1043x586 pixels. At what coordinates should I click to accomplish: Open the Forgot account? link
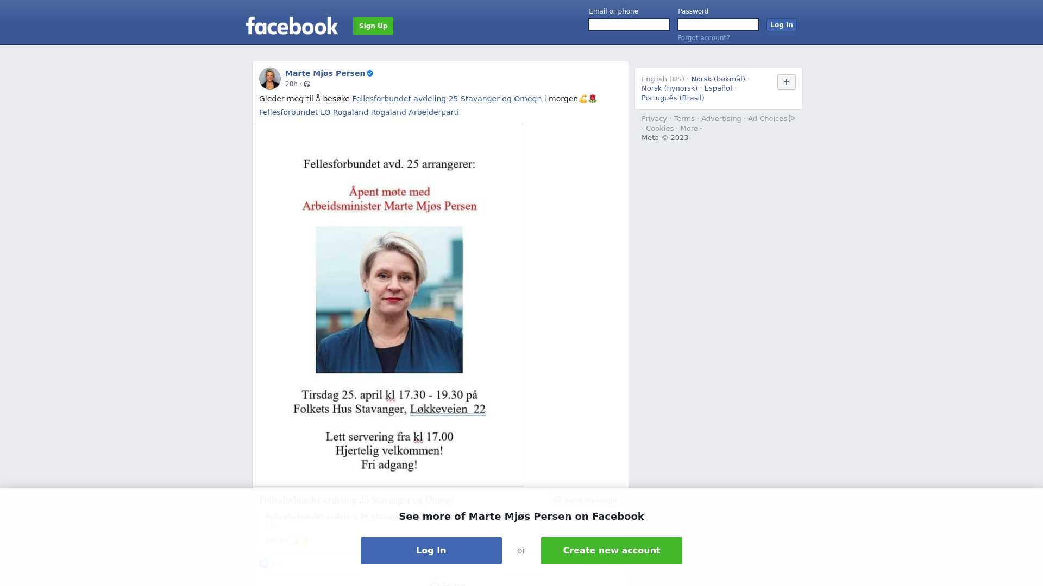point(703,38)
